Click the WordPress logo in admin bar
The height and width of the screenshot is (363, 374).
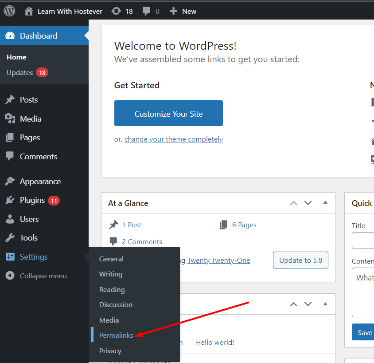(x=10, y=11)
